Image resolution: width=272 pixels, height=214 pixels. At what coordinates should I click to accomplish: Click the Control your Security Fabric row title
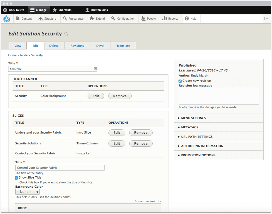tap(35, 154)
